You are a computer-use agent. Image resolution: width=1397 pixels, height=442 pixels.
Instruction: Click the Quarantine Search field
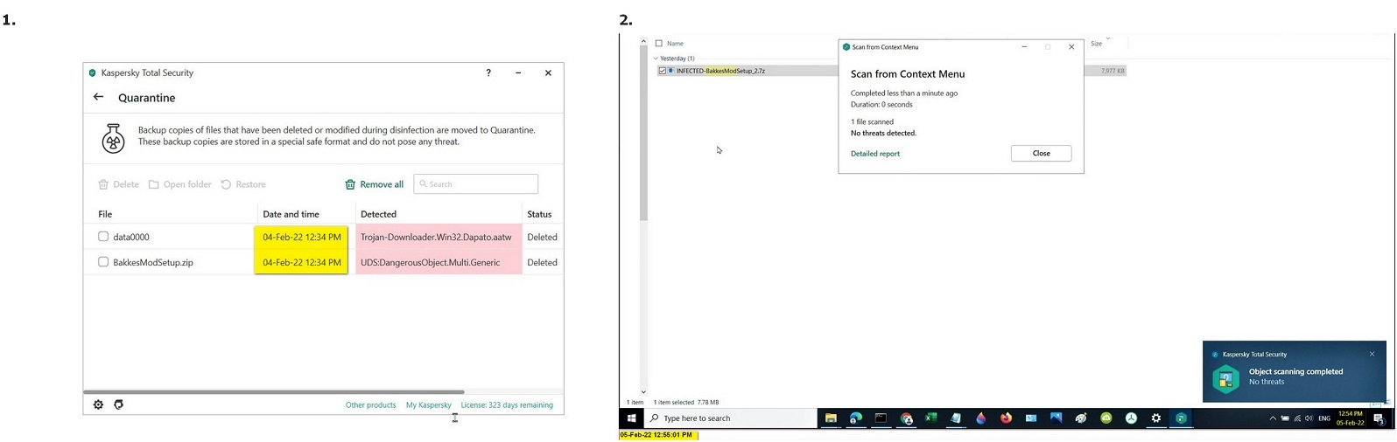tap(476, 184)
